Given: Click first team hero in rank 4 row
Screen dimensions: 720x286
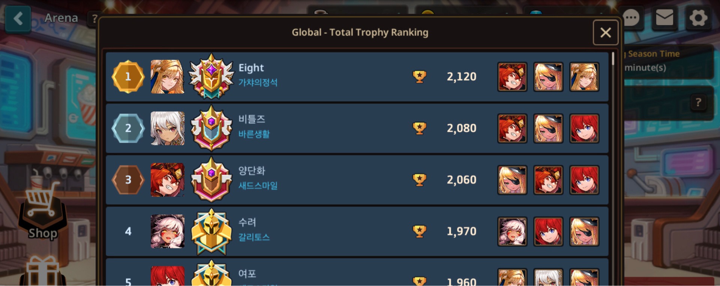Looking at the screenshot, I should tap(512, 231).
